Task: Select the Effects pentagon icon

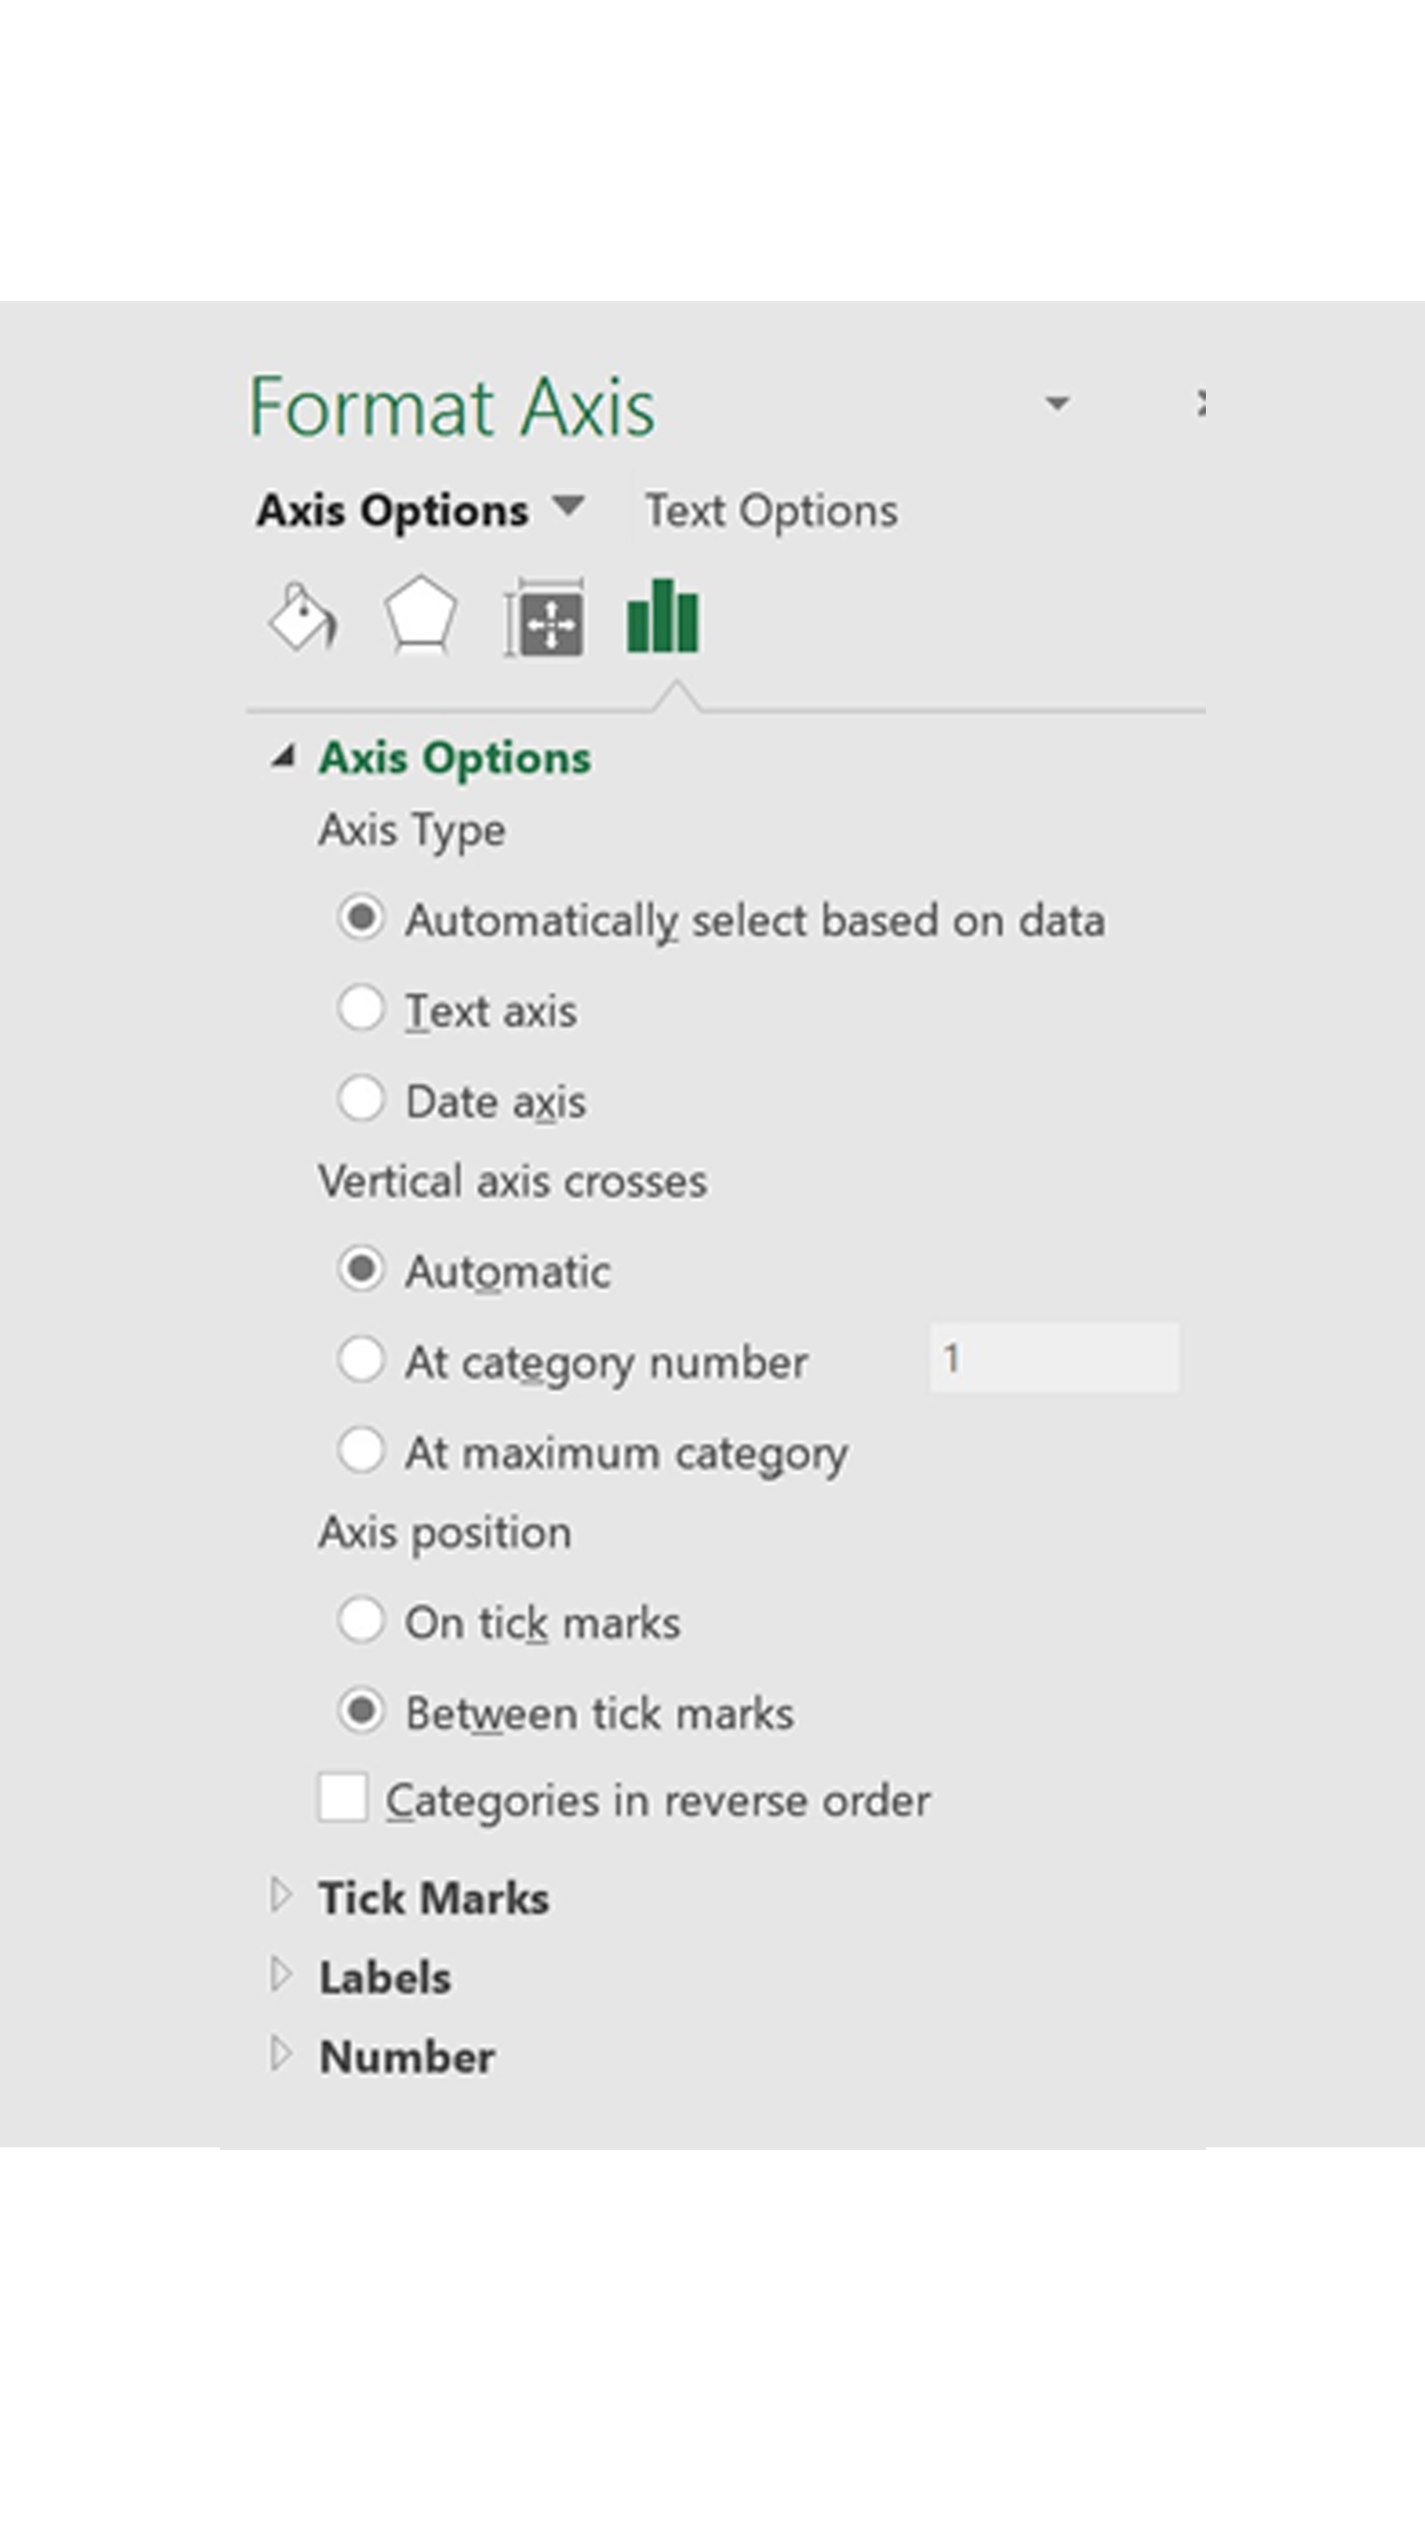Action: point(419,617)
